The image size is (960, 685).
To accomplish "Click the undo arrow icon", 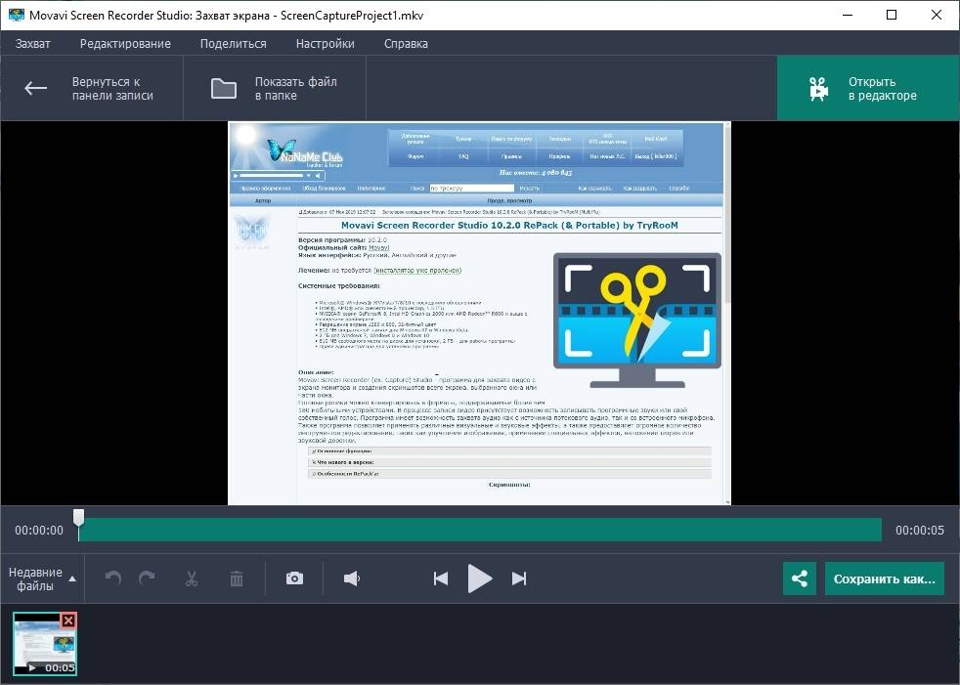I will (x=113, y=578).
